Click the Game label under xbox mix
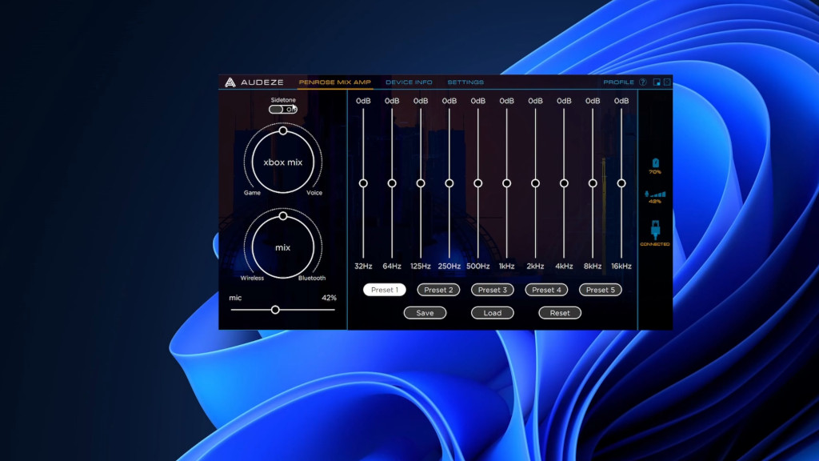This screenshot has height=461, width=819. click(x=252, y=193)
